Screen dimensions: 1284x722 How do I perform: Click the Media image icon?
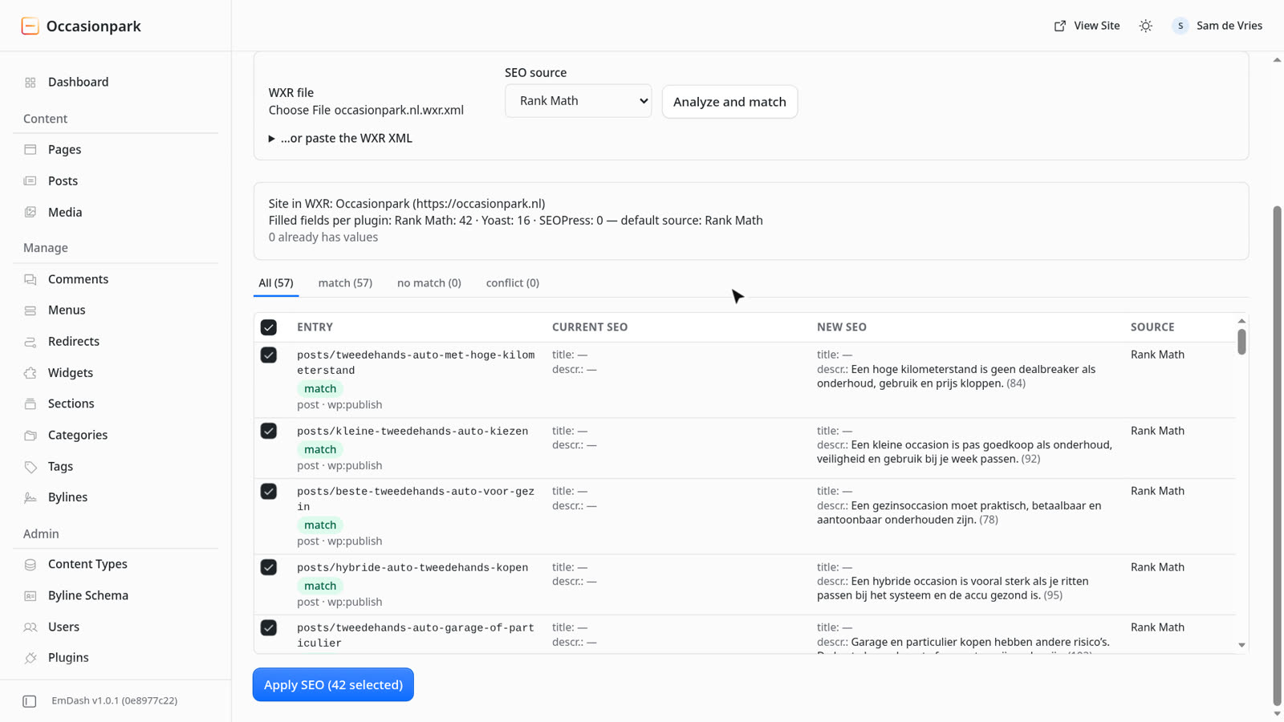[x=30, y=213]
